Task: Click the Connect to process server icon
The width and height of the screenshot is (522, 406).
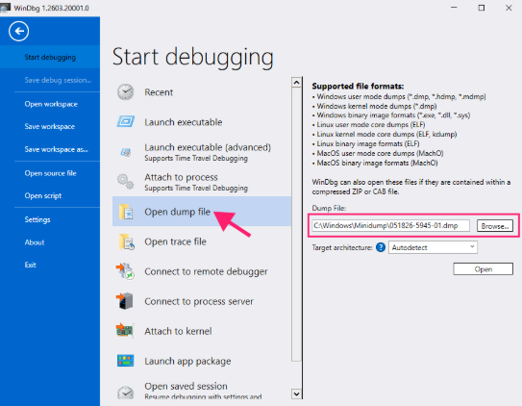Action: (125, 301)
